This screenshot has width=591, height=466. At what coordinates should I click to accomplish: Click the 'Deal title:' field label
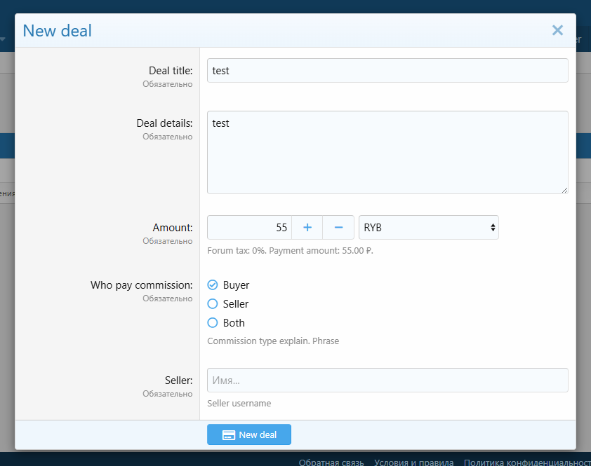(x=170, y=71)
